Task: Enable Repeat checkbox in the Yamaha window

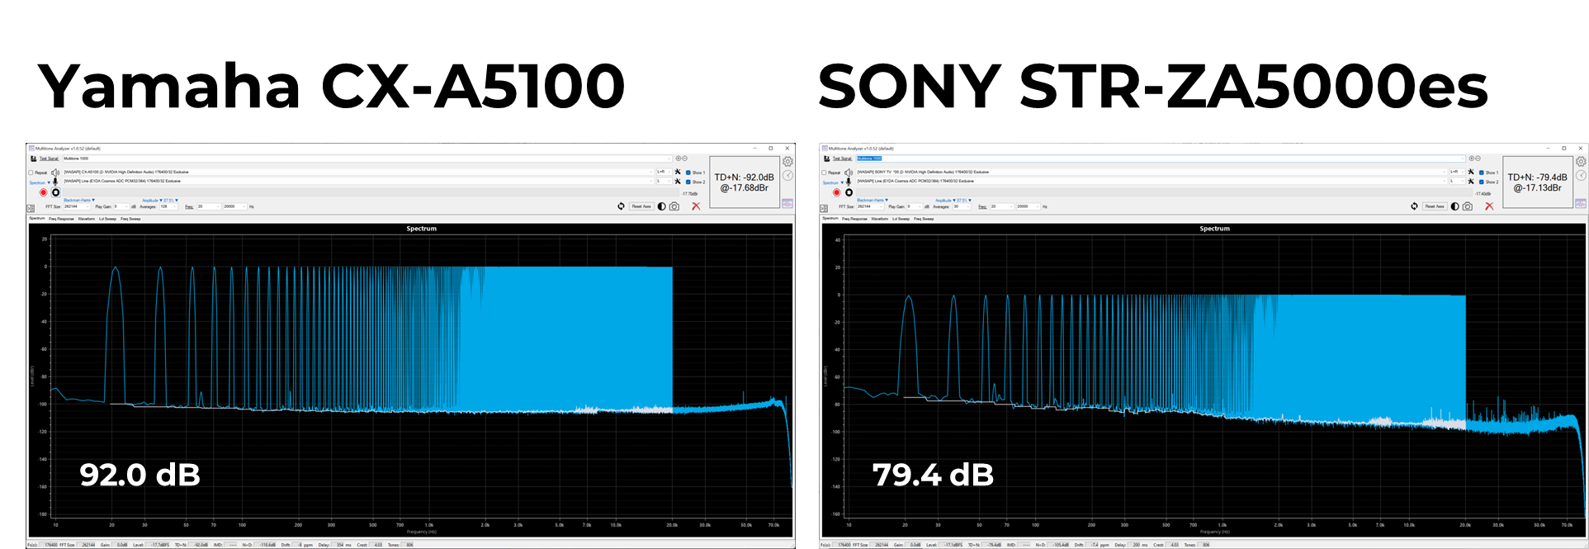Action: point(31,173)
